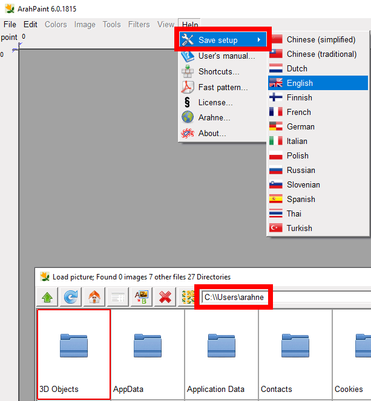Select German language
Viewport: 371px width, 401px height.
[318, 126]
